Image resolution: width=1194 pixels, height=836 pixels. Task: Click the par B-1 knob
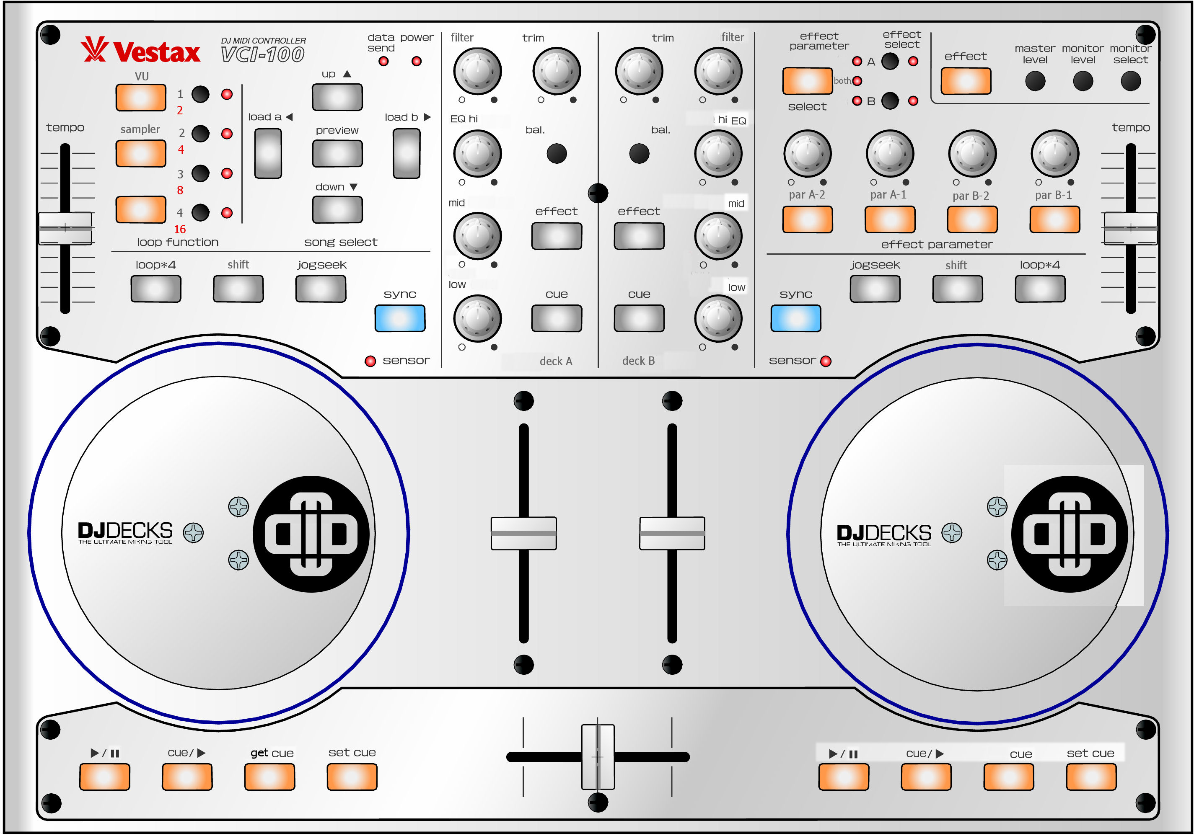coord(1054,154)
